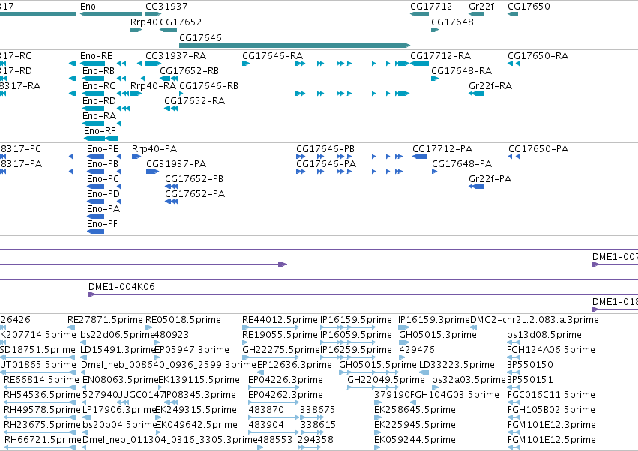The width and height of the screenshot is (638, 451).
Task: Open the EK059244.5prime EST label
Action: click(x=415, y=441)
